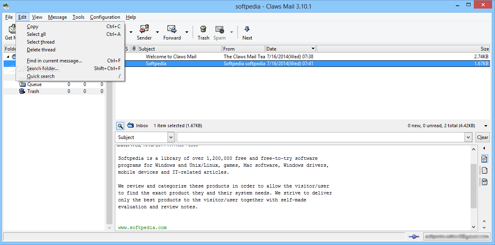Choose Select all from Edit menu
This screenshot has height=245, width=495.
pos(70,34)
